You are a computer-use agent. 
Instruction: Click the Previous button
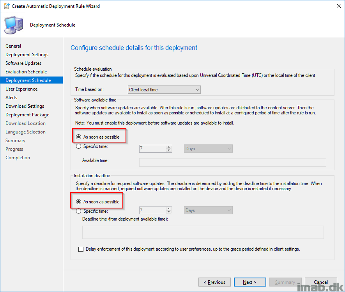pos(214,282)
